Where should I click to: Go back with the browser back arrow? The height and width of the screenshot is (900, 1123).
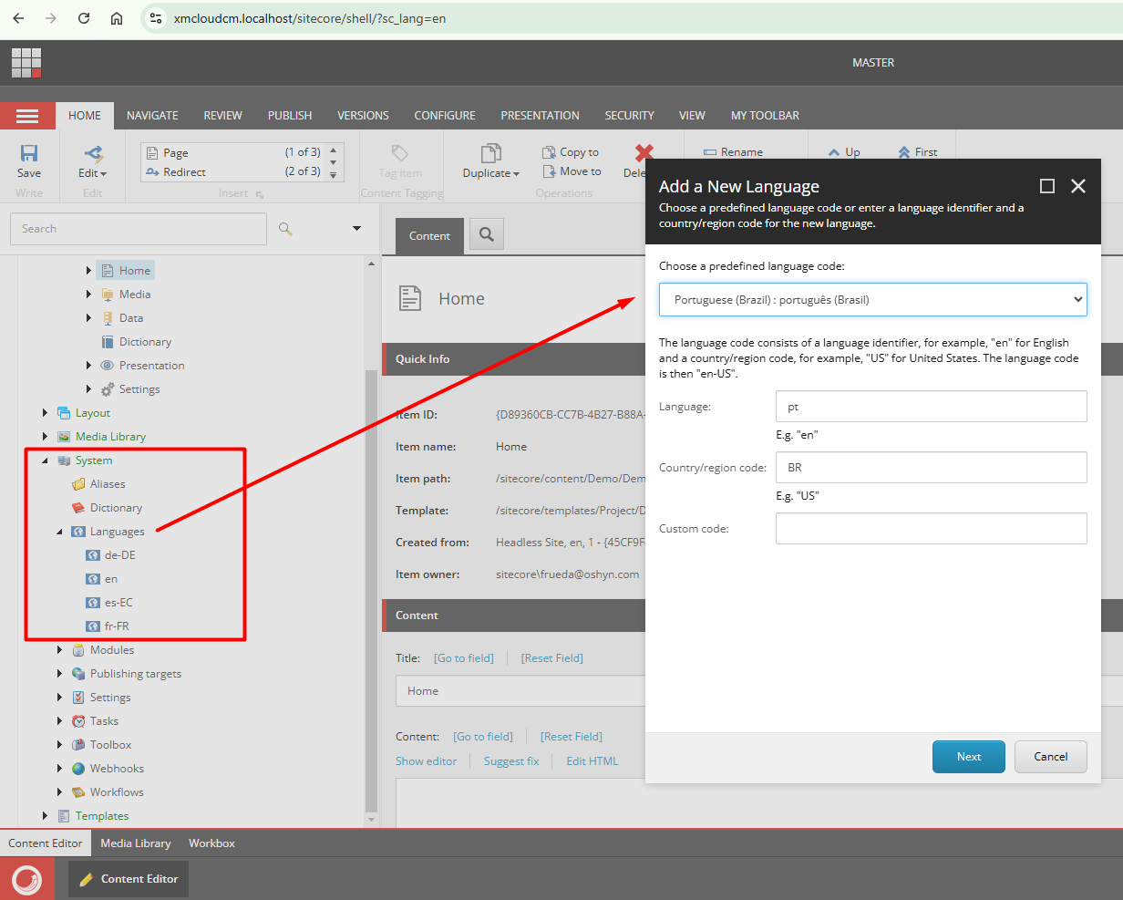[18, 18]
